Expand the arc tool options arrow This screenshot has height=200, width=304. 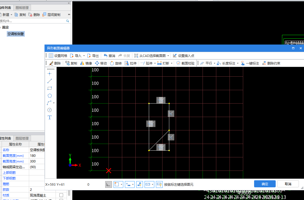click(x=54, y=103)
